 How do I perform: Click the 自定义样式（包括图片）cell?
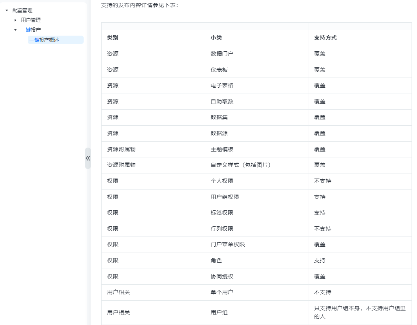pyautogui.click(x=241, y=165)
